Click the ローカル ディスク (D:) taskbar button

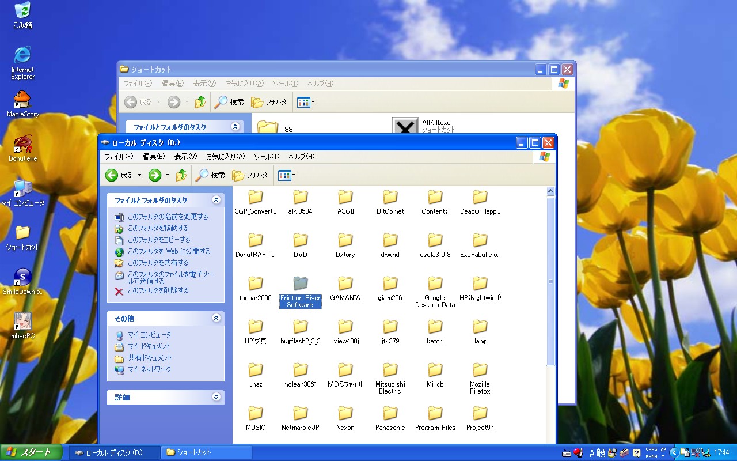coord(115,452)
